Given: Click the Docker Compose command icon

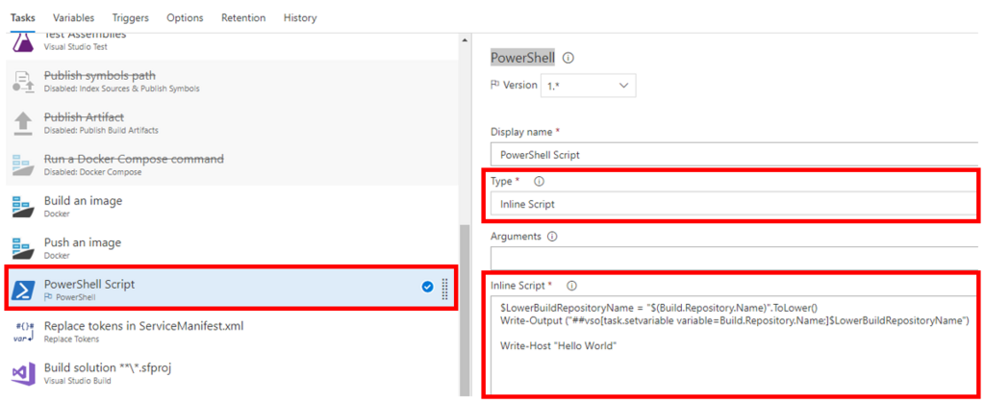Looking at the screenshot, I should (24, 165).
